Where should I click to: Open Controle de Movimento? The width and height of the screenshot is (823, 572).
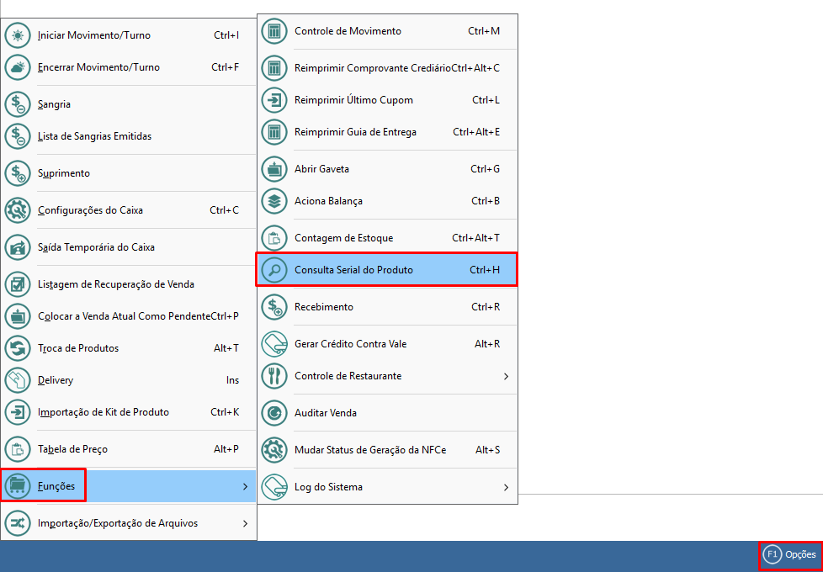348,31
